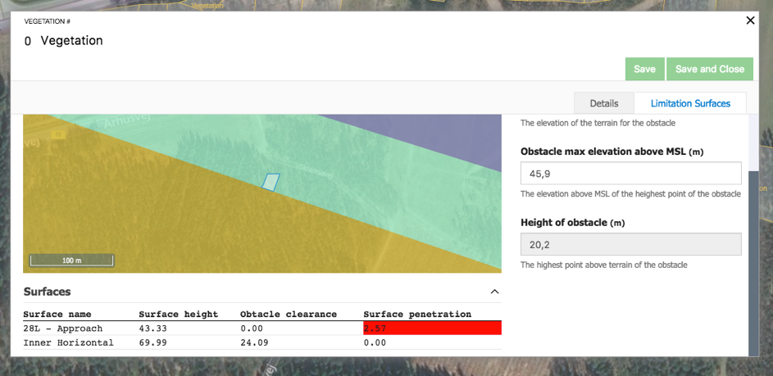Click the obstacle clearance value 24.09
773x376 pixels.
click(x=254, y=342)
